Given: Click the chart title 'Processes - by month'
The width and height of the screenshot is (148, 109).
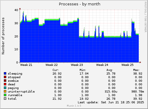Looking at the screenshot, I should coord(80,4).
